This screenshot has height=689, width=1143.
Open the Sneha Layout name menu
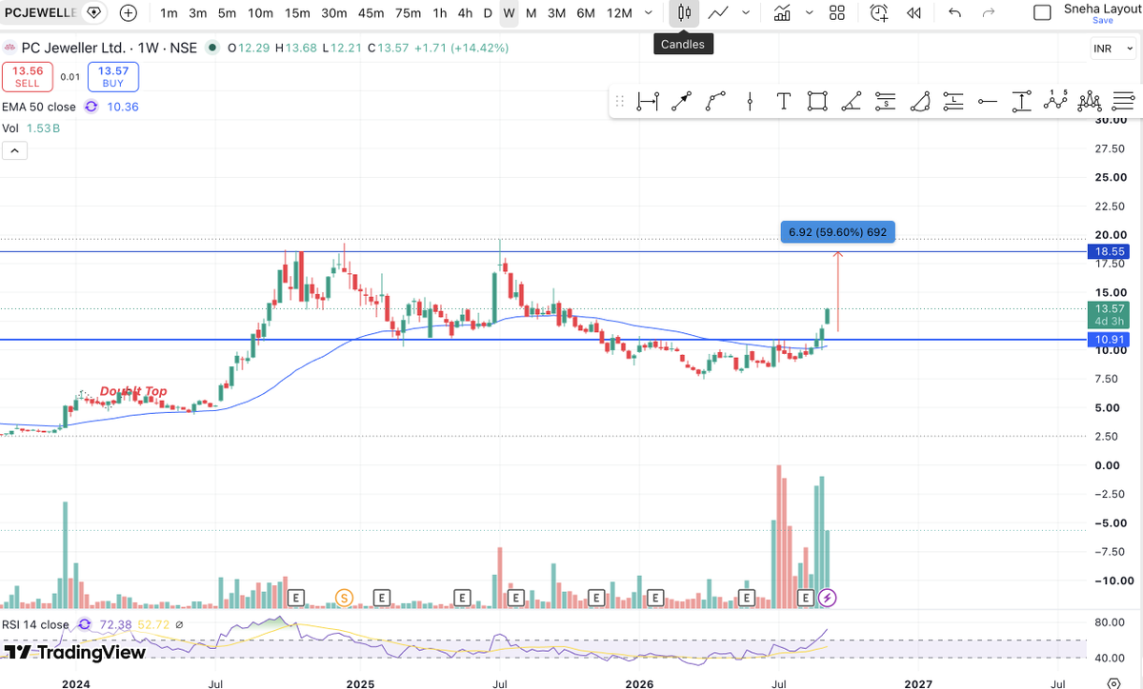tap(1102, 8)
